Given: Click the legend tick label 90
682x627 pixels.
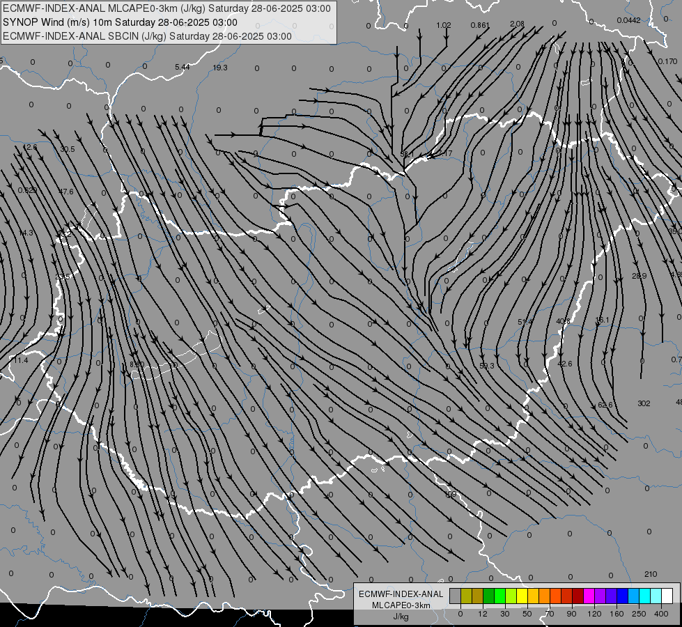Looking at the screenshot, I should 571,614.
